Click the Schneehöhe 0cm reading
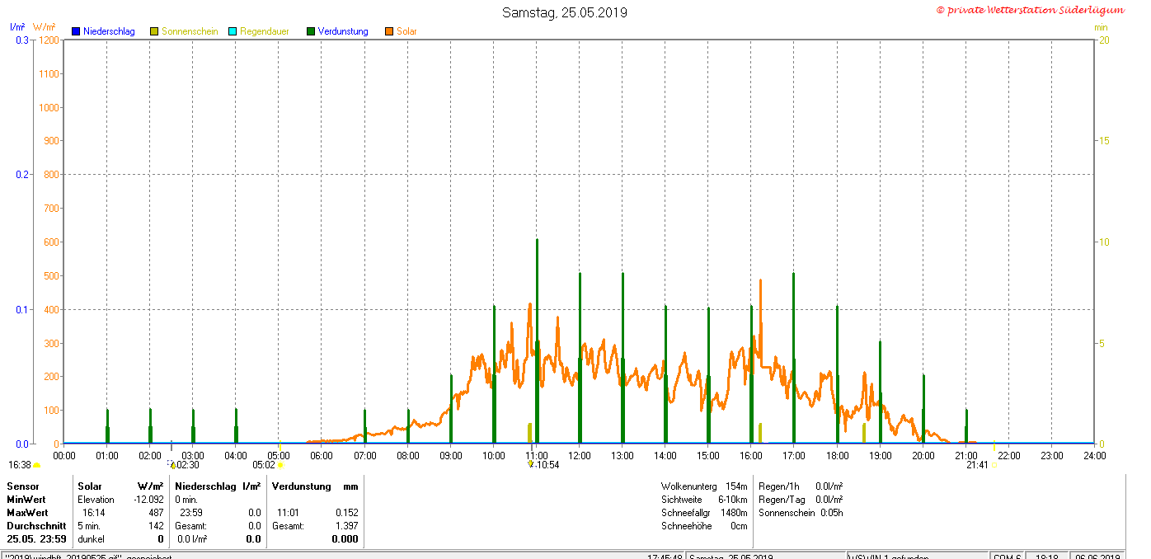The image size is (1151, 559). (x=704, y=526)
